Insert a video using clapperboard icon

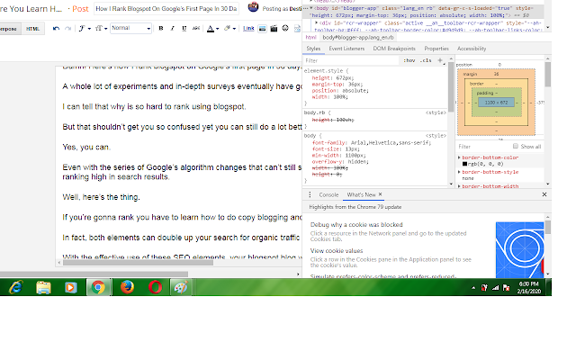click(274, 28)
